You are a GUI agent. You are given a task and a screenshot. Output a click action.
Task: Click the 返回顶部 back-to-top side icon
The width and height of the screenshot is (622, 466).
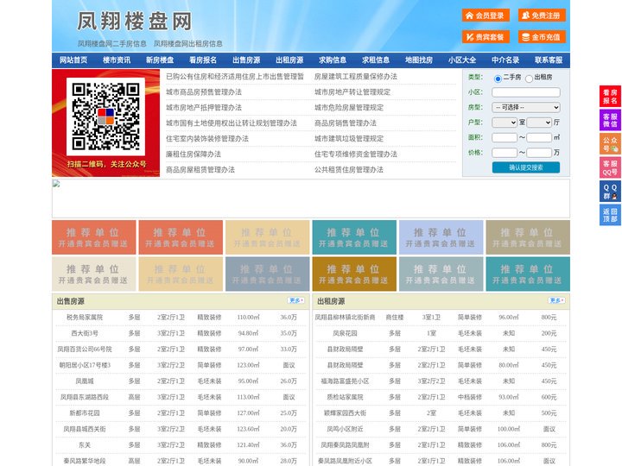(610, 215)
